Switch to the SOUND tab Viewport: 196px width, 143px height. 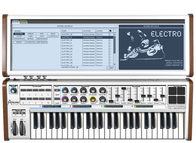(24, 21)
